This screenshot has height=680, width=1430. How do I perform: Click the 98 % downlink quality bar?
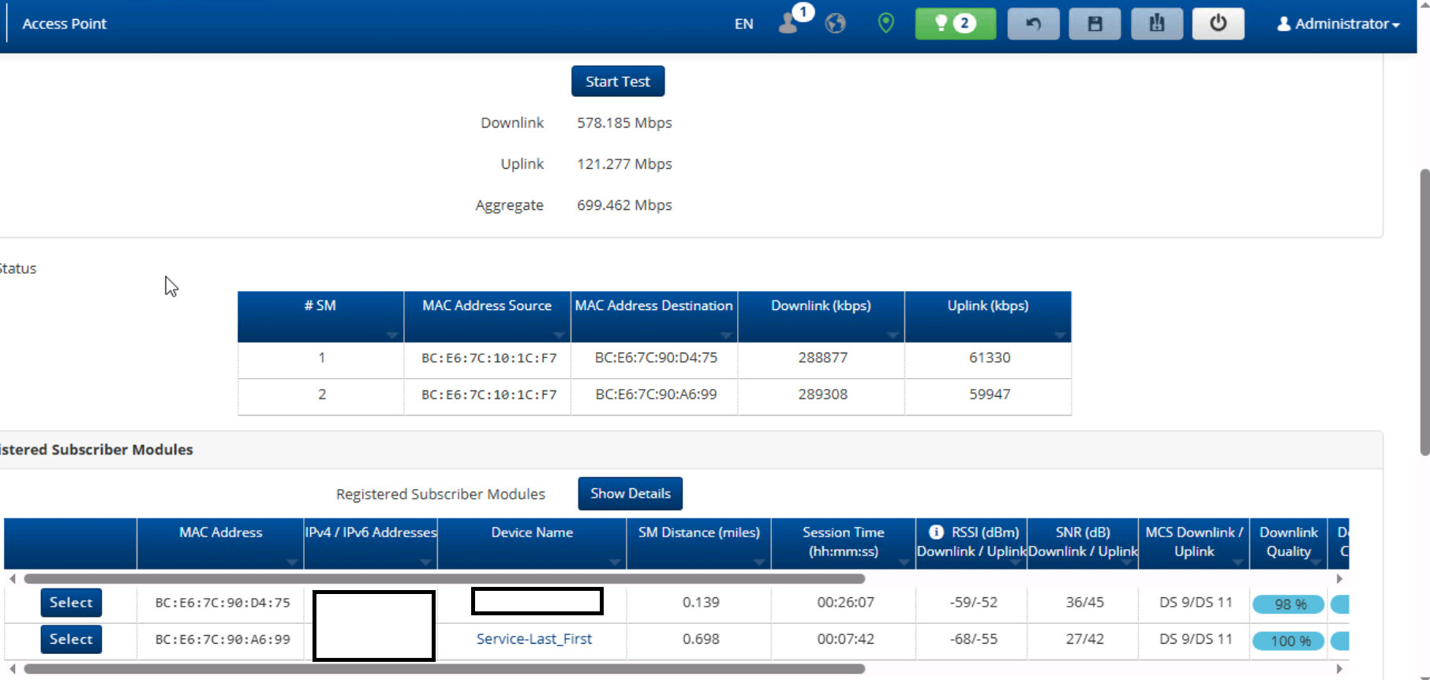1288,604
